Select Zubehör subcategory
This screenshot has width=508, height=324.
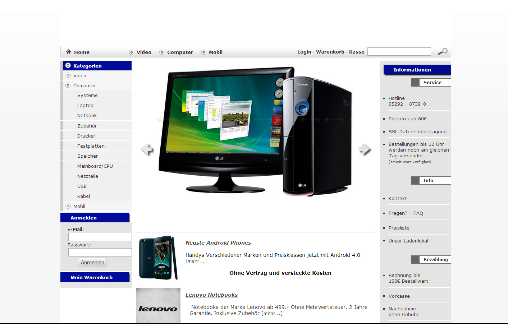pos(87,126)
